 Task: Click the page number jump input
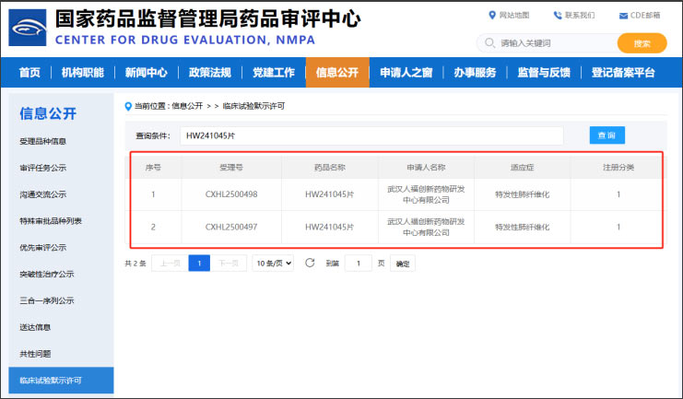pyautogui.click(x=358, y=264)
